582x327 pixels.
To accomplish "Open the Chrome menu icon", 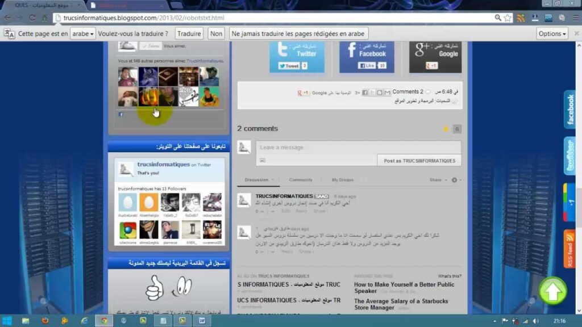I will 575,18.
